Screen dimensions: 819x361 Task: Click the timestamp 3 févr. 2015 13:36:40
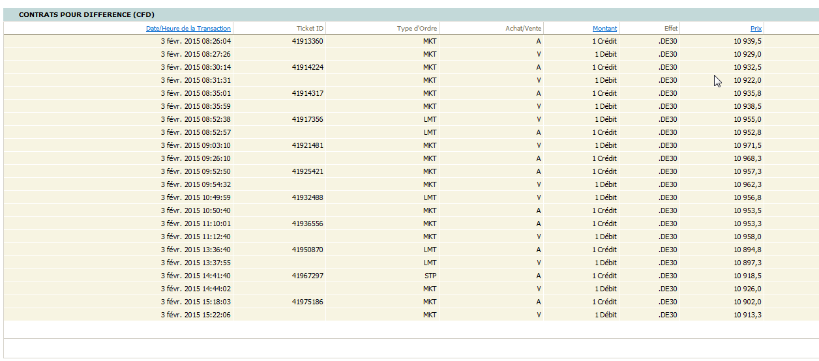click(x=196, y=250)
